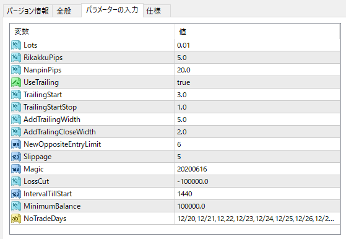
Task: Click the double icon beside LossCut
Action: 16,181
